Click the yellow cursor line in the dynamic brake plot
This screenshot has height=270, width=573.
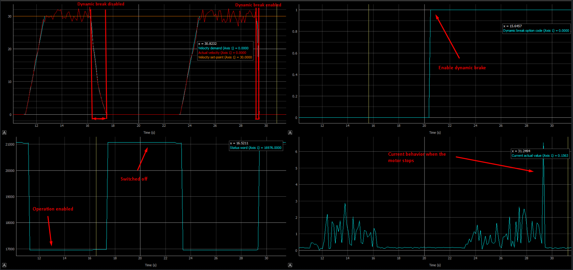coord(369,67)
